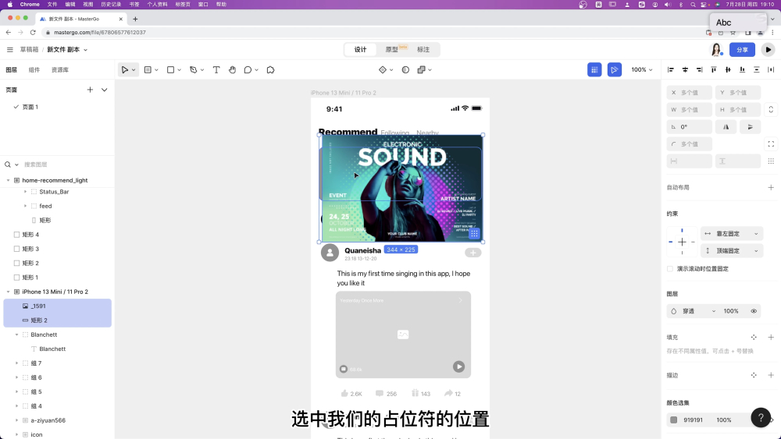Open the 资源库 panel tab

(x=60, y=70)
